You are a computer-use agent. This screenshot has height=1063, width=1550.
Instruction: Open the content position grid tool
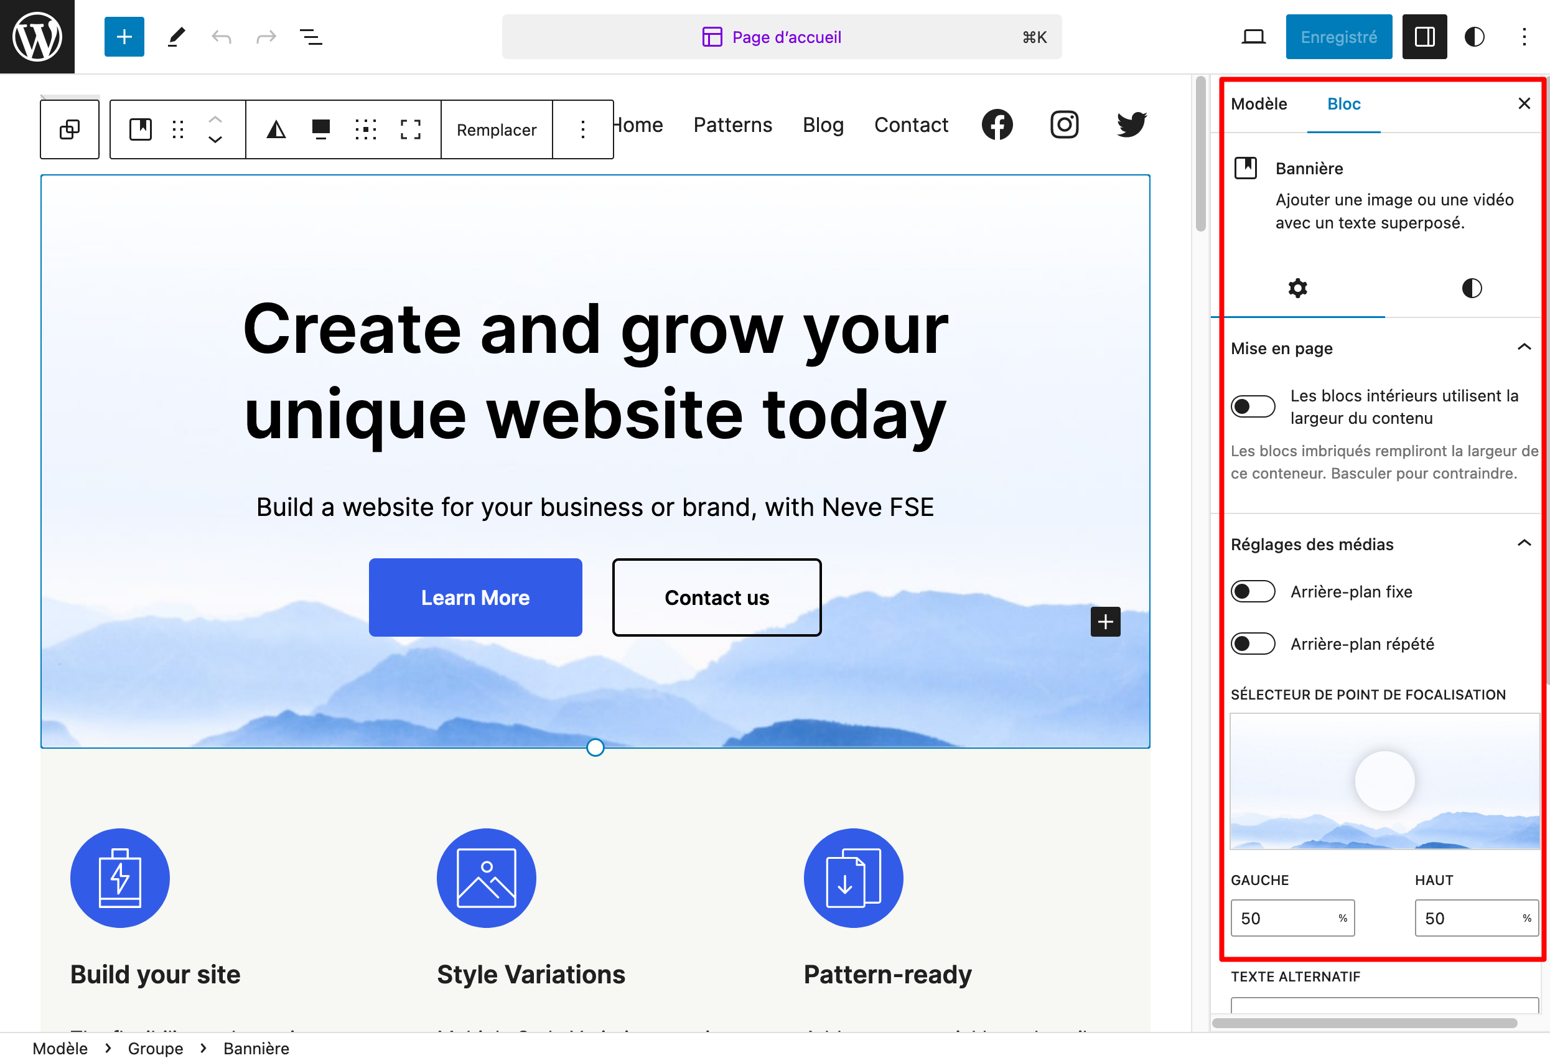365,129
